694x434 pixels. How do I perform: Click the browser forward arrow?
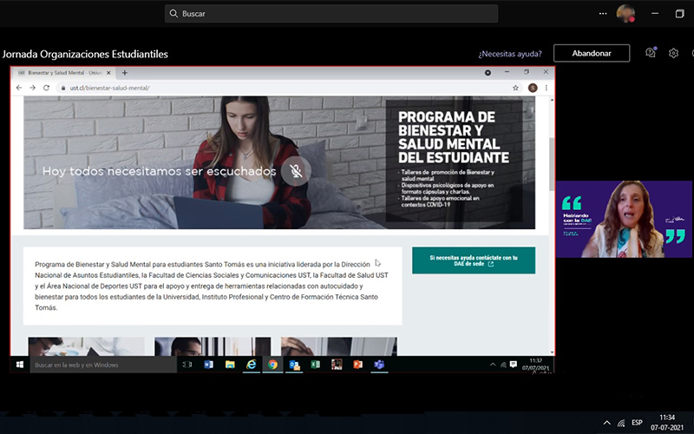pos(32,88)
